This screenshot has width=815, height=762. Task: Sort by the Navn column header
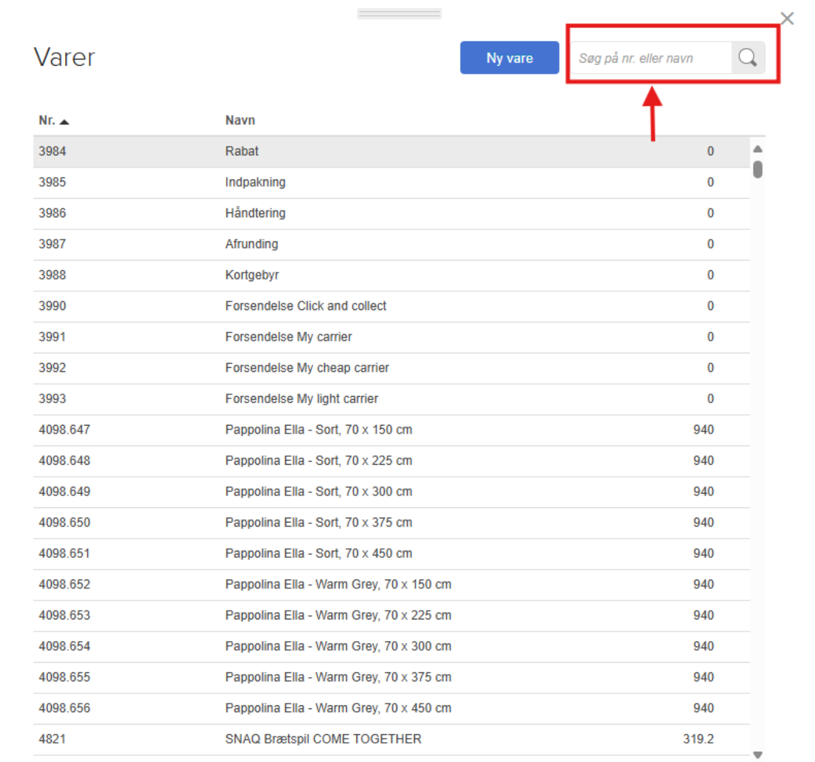point(240,120)
